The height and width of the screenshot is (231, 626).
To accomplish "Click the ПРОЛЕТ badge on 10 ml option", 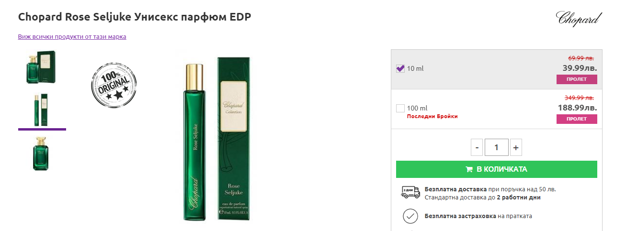I will (577, 79).
